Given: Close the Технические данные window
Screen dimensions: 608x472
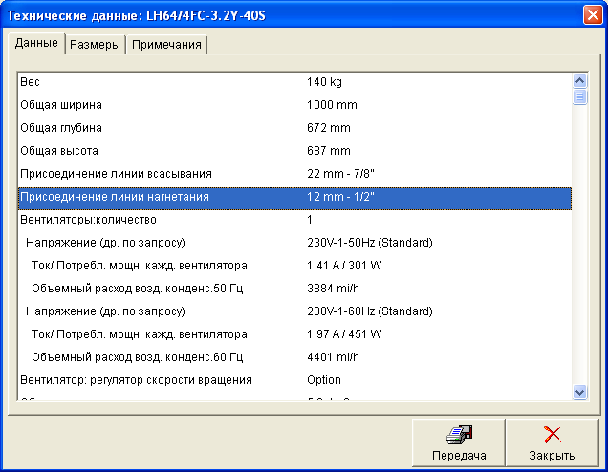Looking at the screenshot, I should 593,15.
